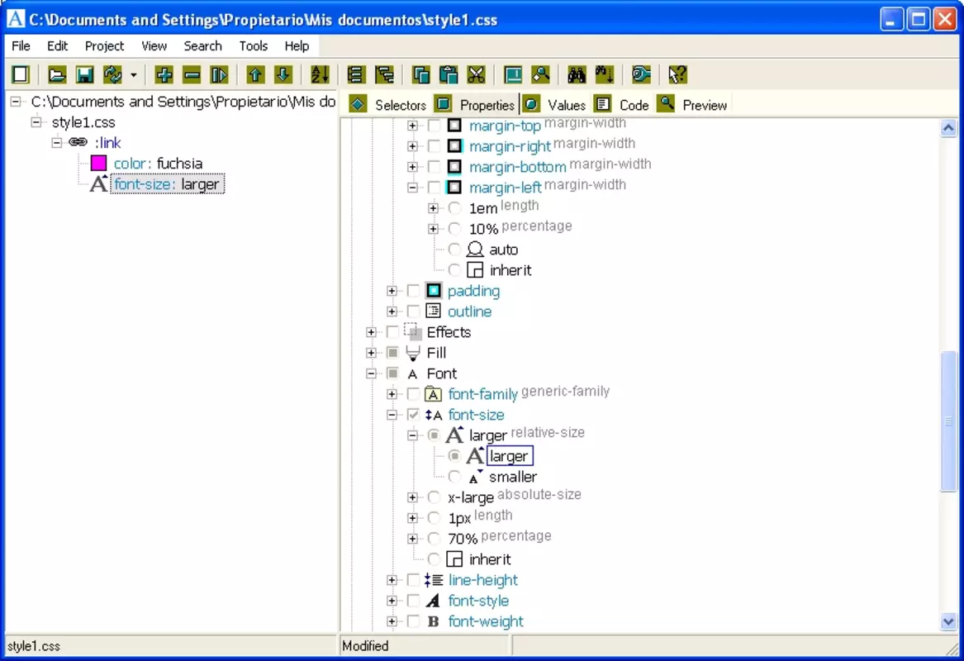Expand the font-family property
Viewport: 964px width, 661px height.
(392, 394)
